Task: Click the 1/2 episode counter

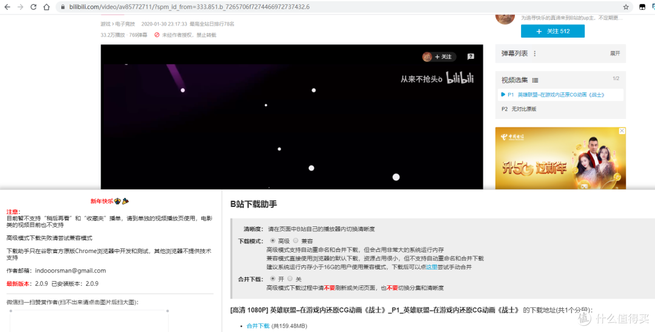Action: (x=616, y=79)
